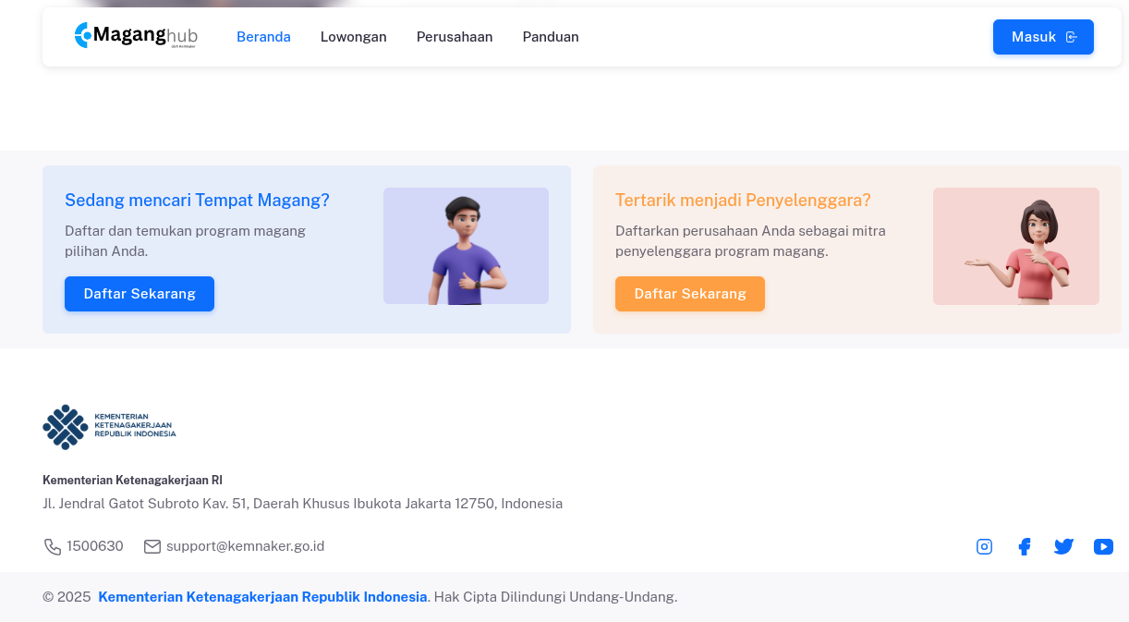Click the YouTube icon
The width and height of the screenshot is (1129, 622).
1103,546
